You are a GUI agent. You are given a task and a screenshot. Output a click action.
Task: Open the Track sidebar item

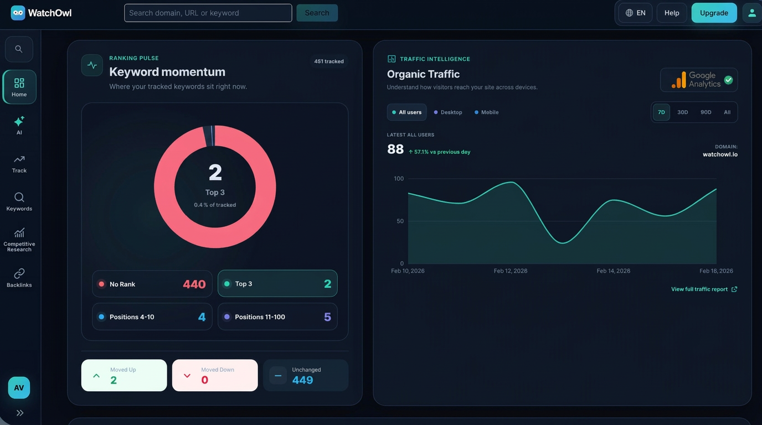pyautogui.click(x=19, y=164)
